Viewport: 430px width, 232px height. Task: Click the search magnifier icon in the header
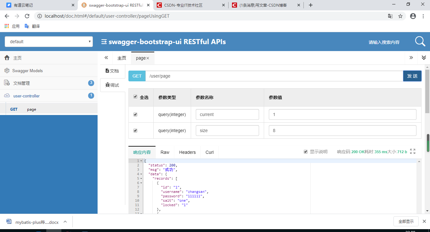pos(420,41)
